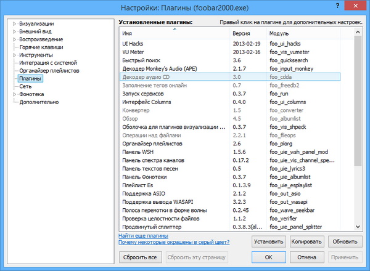
Task: Select the Декодер аудио CD row
Action: coord(230,77)
